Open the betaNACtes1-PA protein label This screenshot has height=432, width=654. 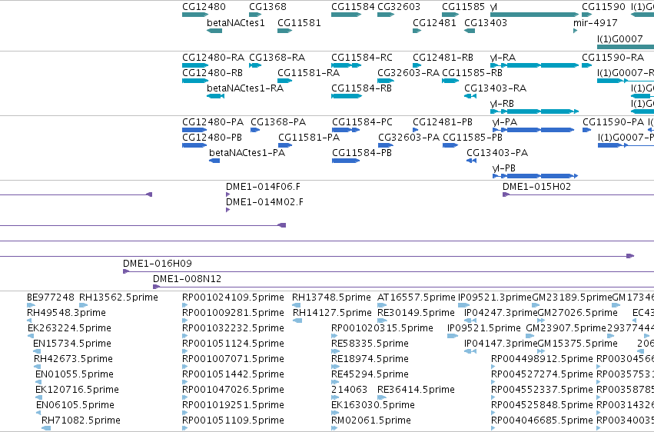247,153
